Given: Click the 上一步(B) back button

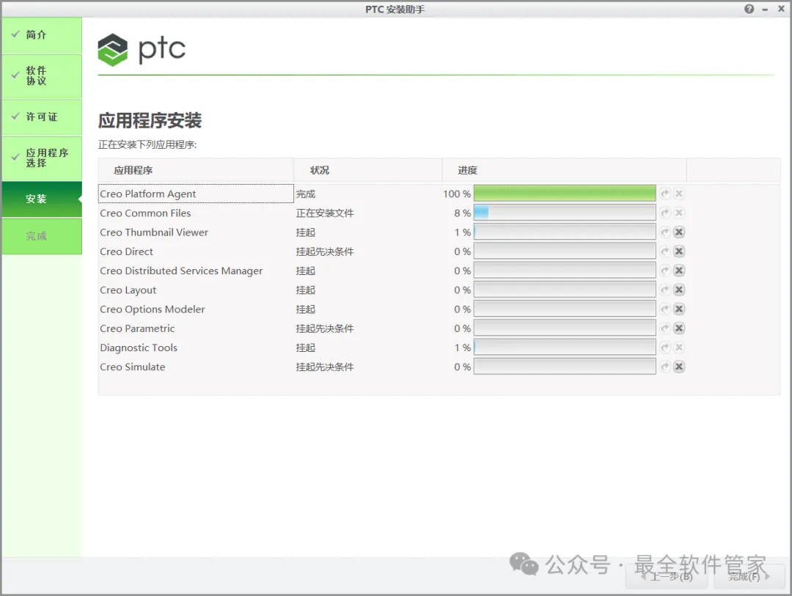Looking at the screenshot, I should tap(667, 576).
